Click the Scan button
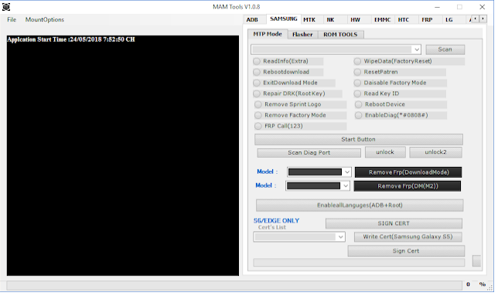This screenshot has width=498, height=296. [445, 49]
